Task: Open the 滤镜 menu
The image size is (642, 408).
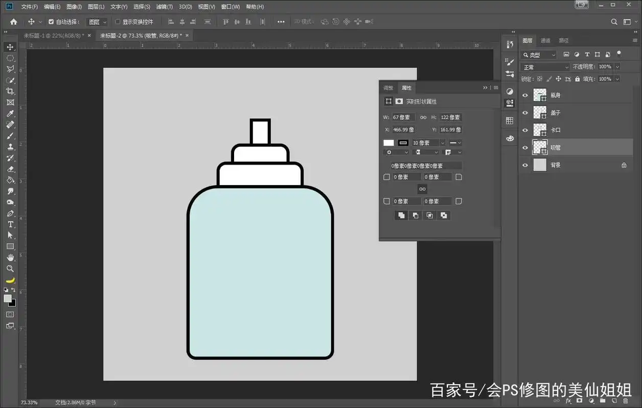Action: pyautogui.click(x=164, y=7)
